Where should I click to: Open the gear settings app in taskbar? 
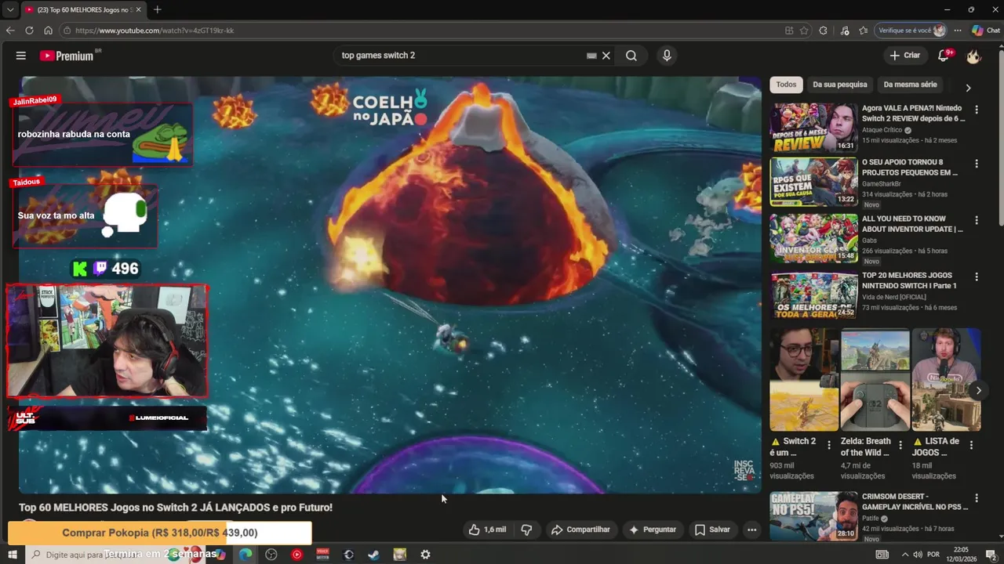[425, 555]
